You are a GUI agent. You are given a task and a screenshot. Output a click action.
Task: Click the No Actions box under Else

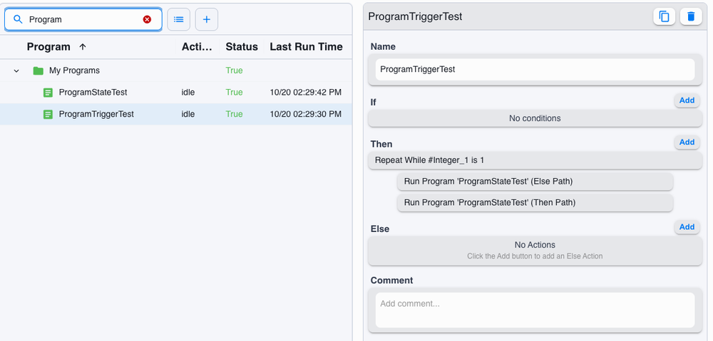coord(535,250)
